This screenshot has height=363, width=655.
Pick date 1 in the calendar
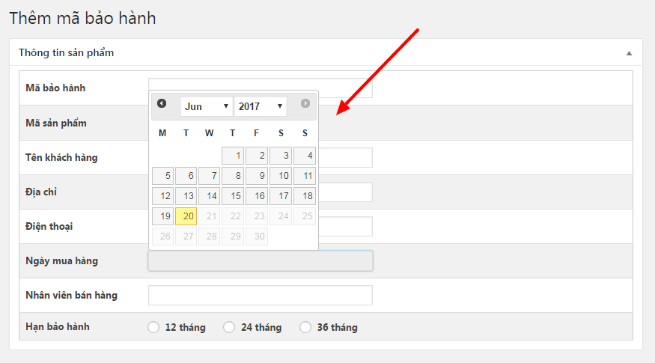(233, 156)
